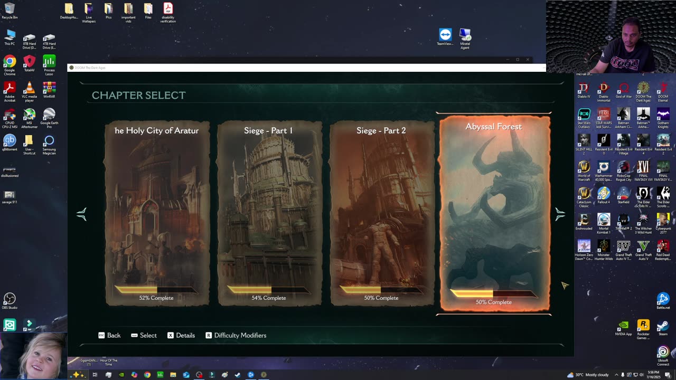
Task: Launch Diablo IV desktop shortcut
Action: (x=584, y=90)
